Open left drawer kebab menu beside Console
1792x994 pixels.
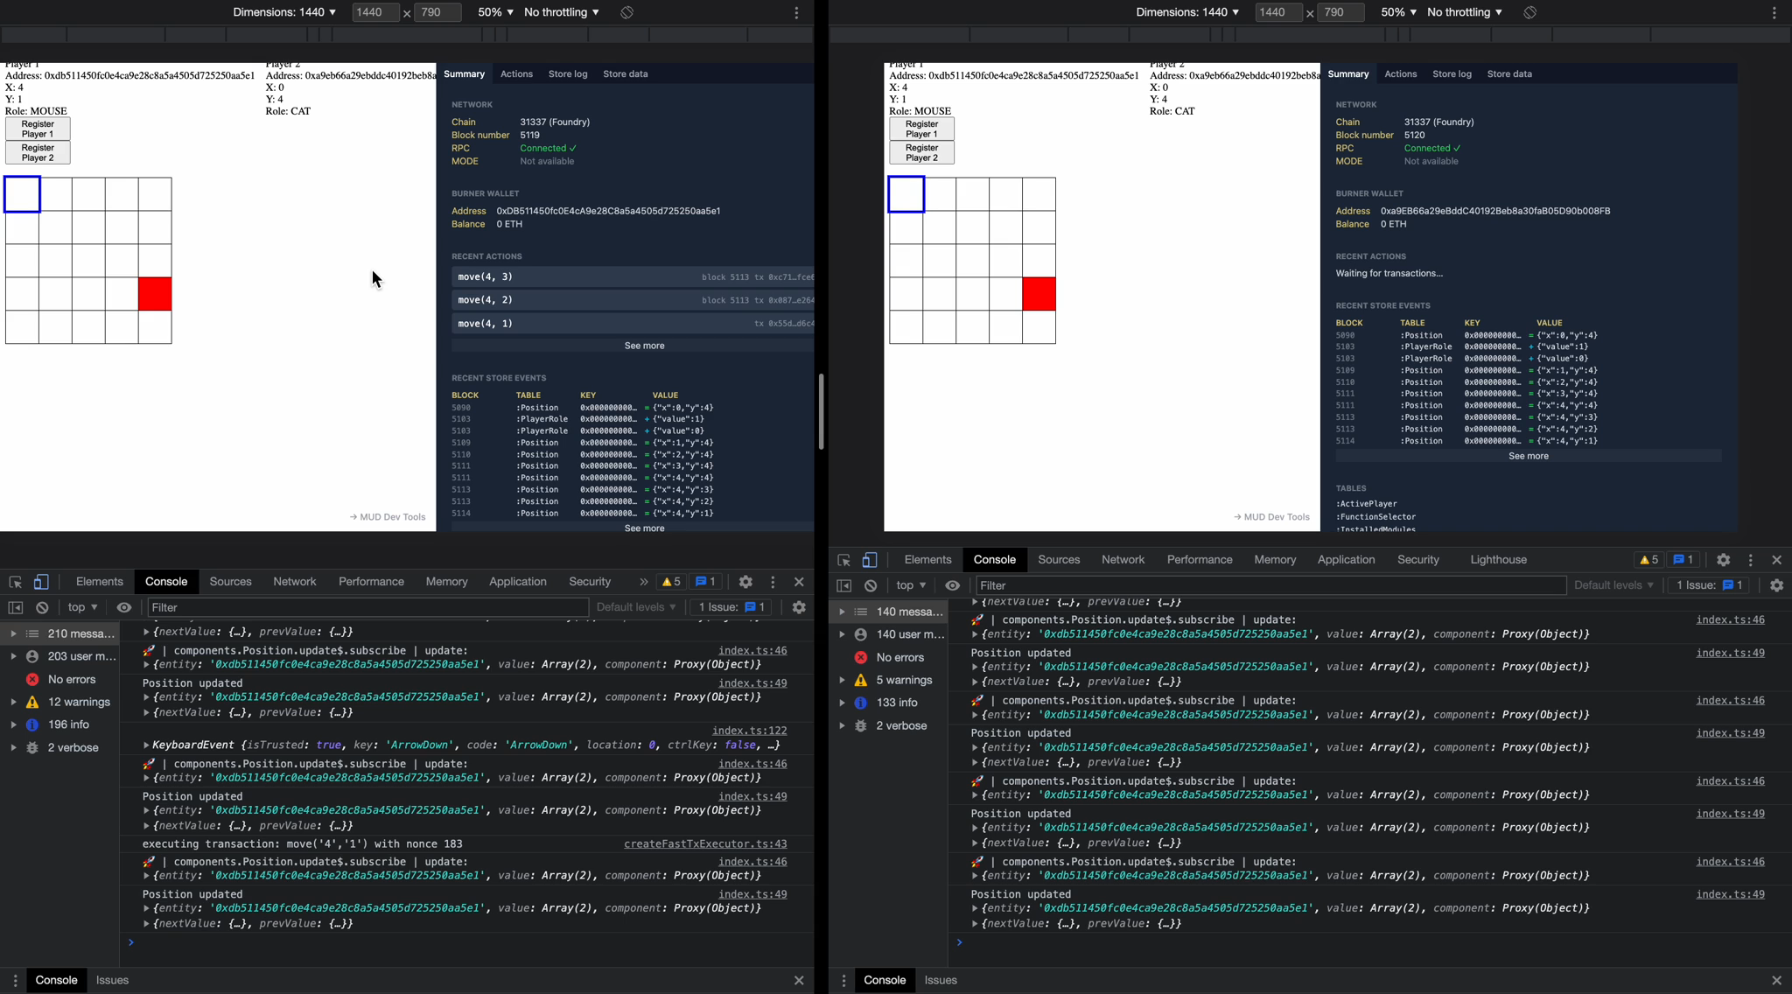(x=15, y=981)
